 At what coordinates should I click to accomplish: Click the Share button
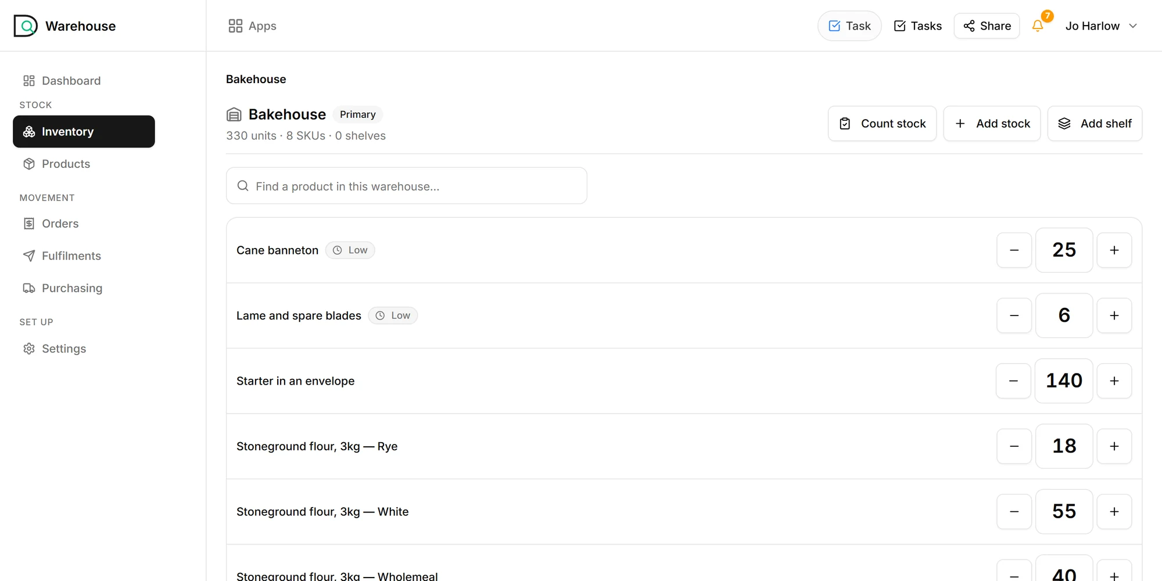point(987,26)
